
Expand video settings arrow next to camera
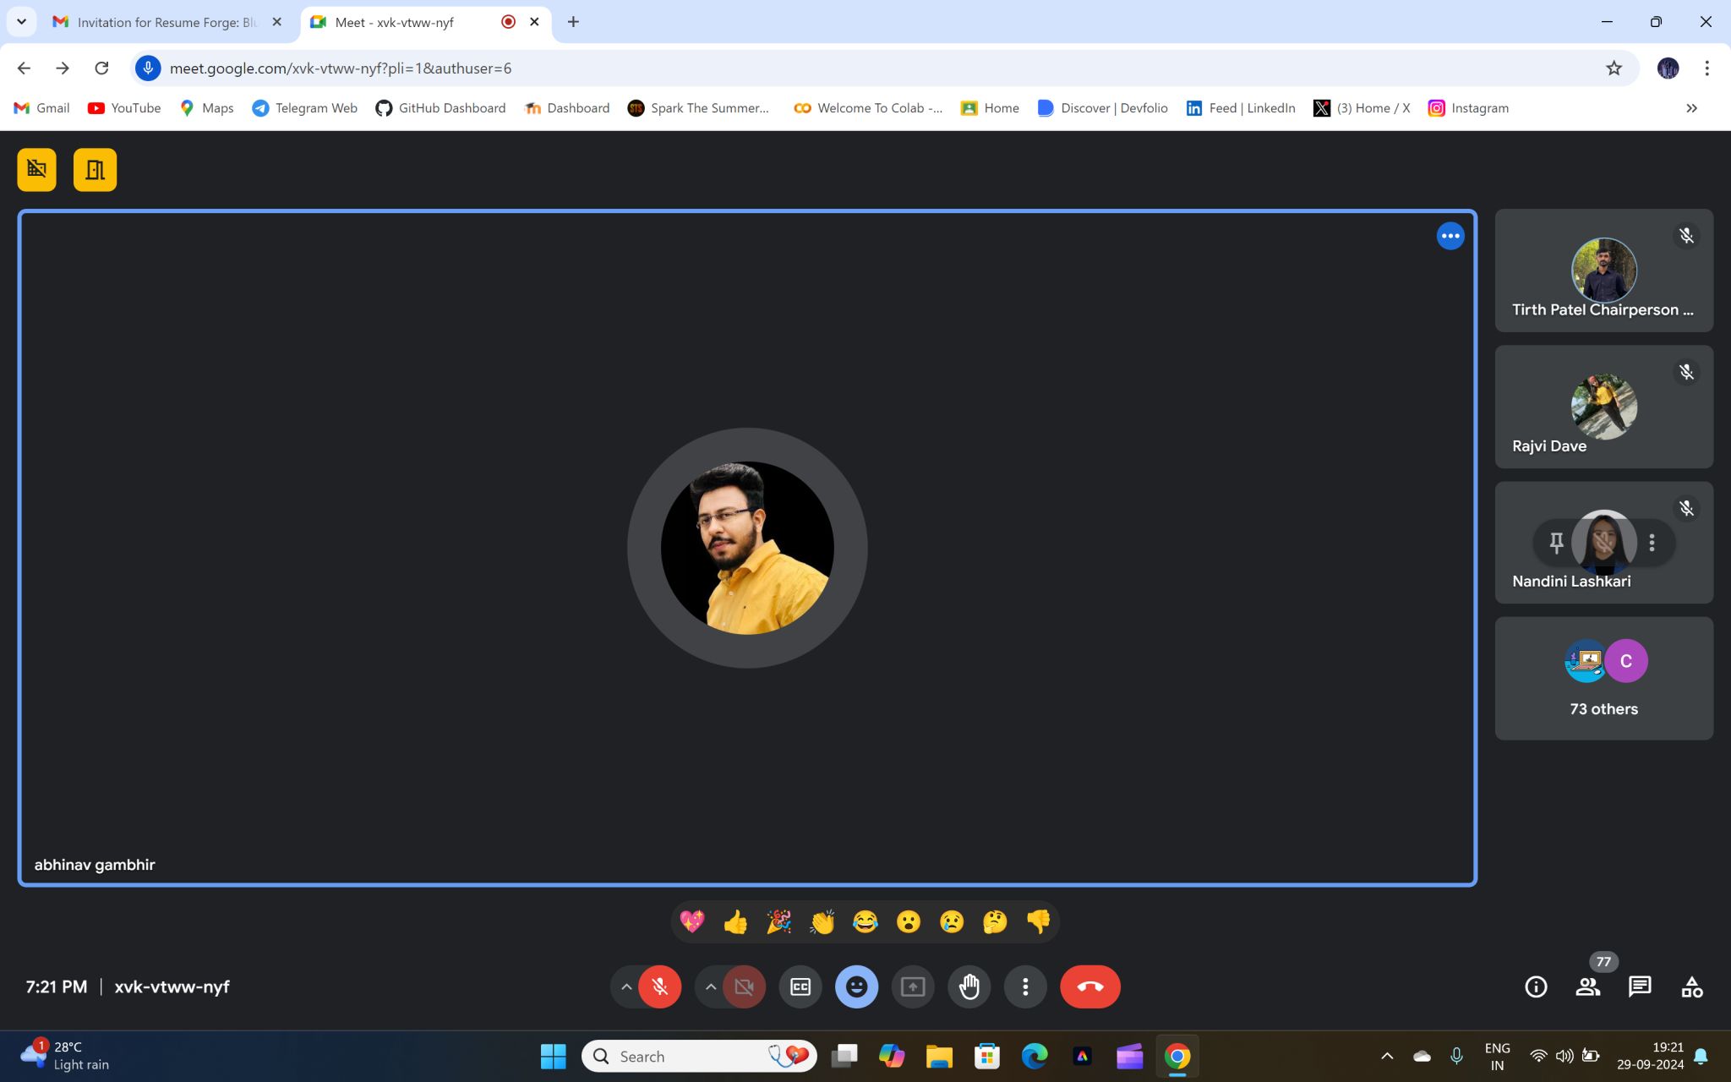711,986
